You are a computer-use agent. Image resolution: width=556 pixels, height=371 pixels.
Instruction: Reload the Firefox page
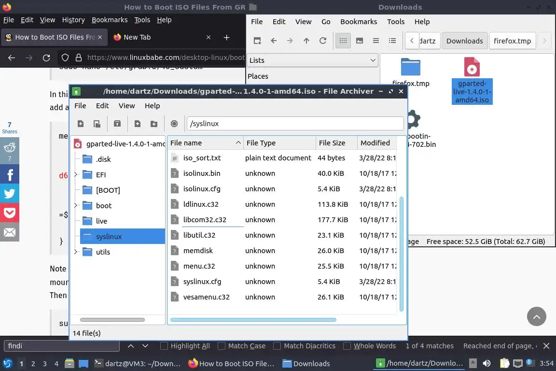point(46,57)
